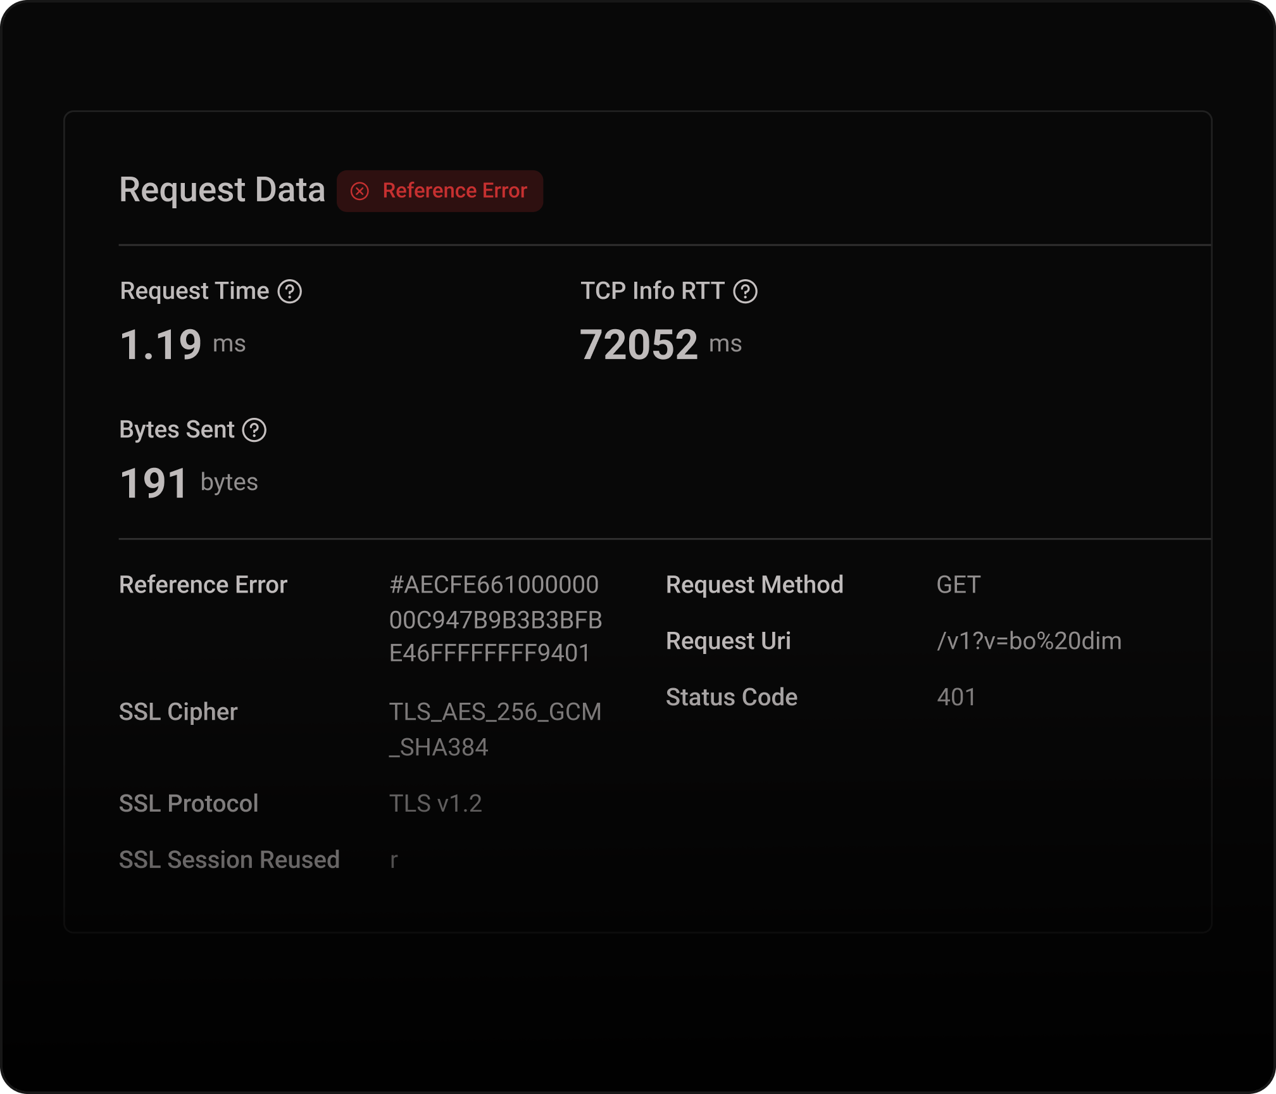
Task: Click the 401 status code value
Action: 956,698
